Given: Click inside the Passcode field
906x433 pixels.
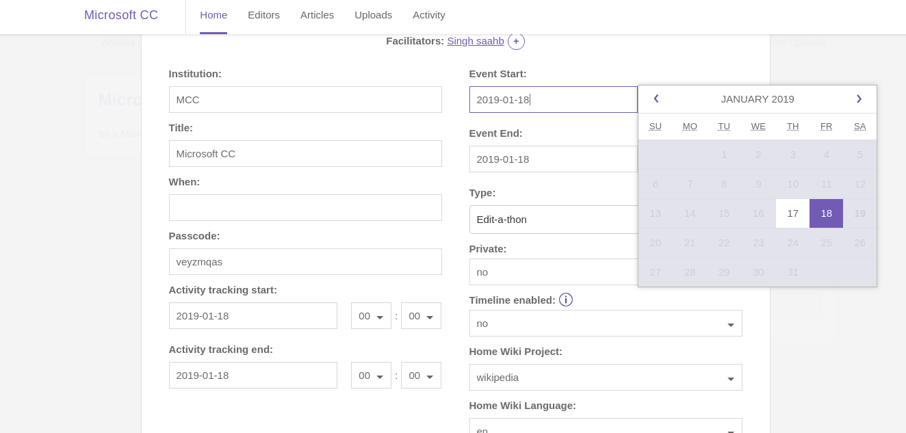Looking at the screenshot, I should pyautogui.click(x=305, y=262).
